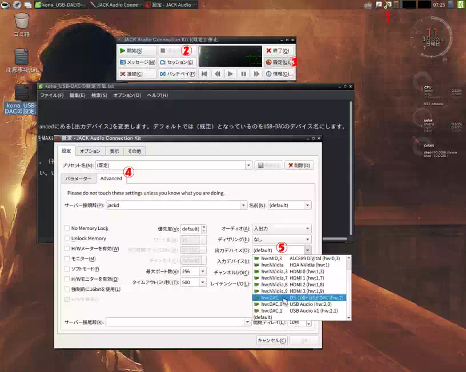Open the ディザリング(h) なし dropdown
Viewport: 466px width, 372px height.
[x=282, y=239]
